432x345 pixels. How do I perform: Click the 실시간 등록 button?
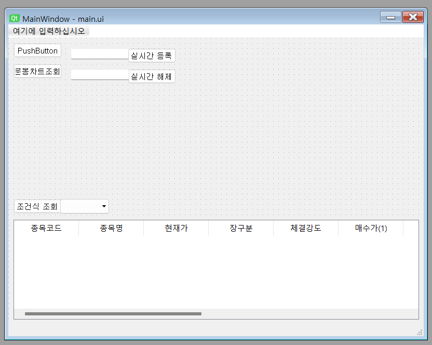(x=152, y=56)
